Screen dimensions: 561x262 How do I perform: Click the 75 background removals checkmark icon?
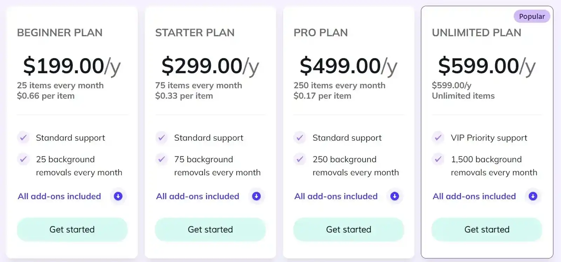(162, 159)
